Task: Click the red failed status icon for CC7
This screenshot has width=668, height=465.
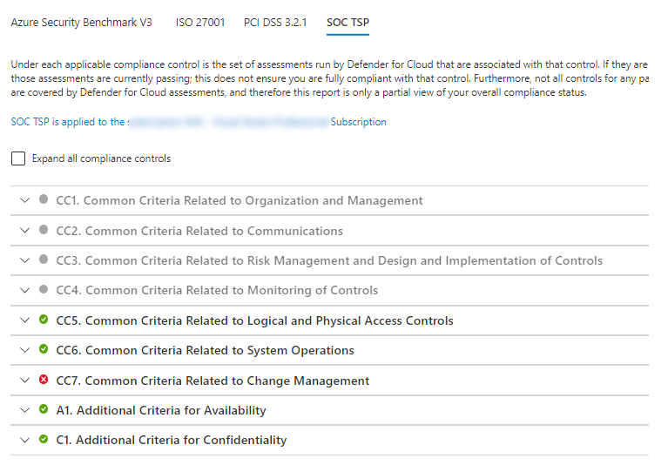Action: click(x=44, y=381)
